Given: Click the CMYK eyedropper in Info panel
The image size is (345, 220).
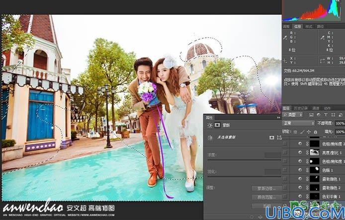Looking at the screenshot, I should 323,38.
